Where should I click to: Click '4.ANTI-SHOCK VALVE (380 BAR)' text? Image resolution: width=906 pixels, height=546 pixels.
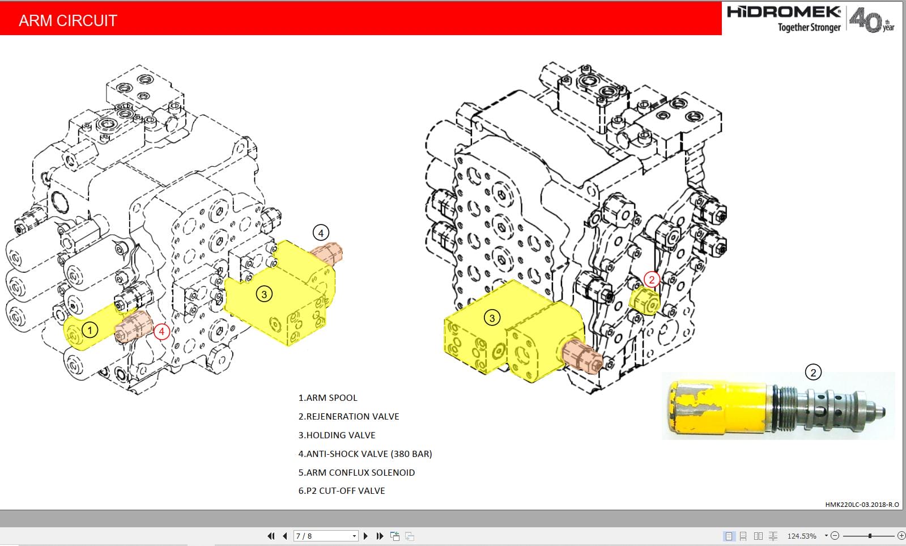click(365, 454)
